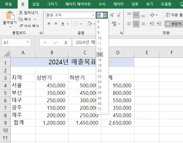
Task: Click the wrap text (자동 줄) button
Action: click(174, 15)
